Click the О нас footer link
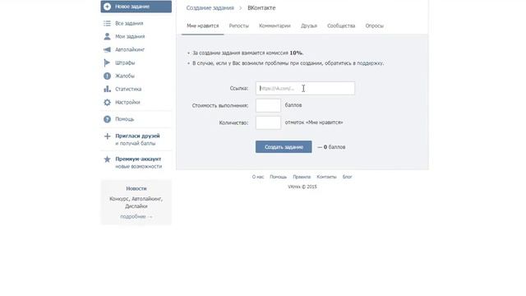The image size is (526, 296). (258, 177)
